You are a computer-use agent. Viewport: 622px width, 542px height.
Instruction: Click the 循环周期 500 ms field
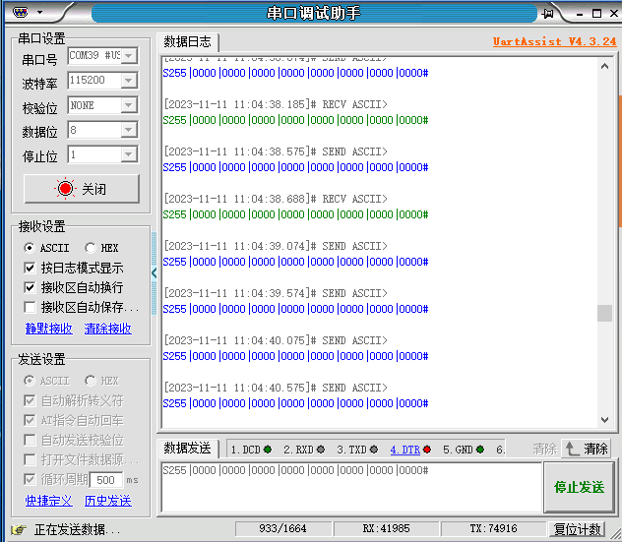106,480
